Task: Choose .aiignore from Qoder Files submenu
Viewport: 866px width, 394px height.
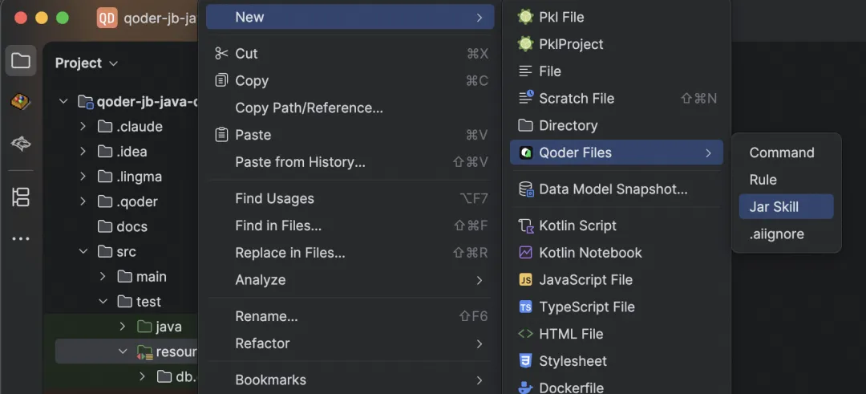Action: (x=776, y=234)
